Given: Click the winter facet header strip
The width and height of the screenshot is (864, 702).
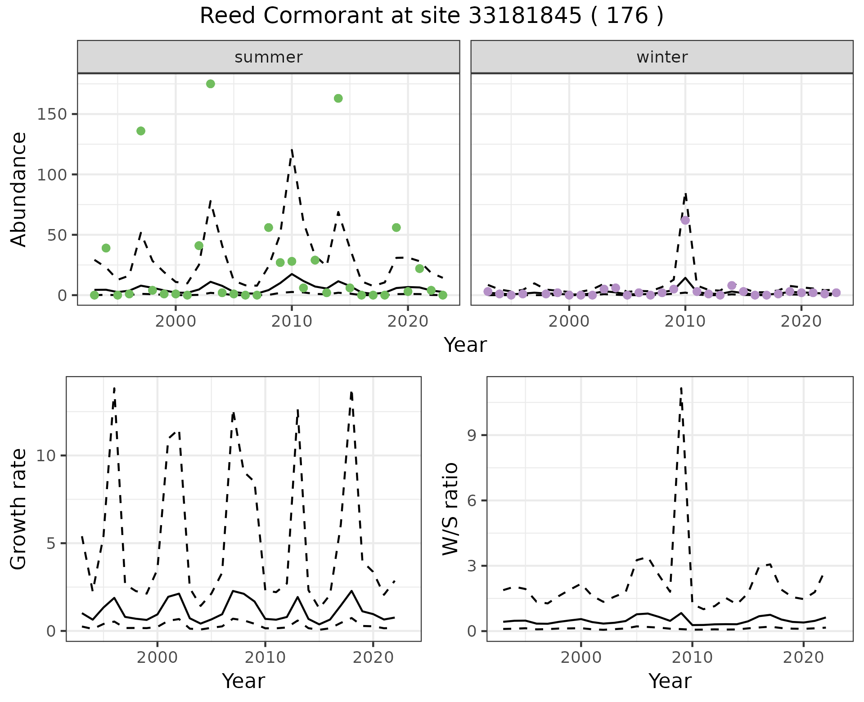Looking at the screenshot, I should pos(661,57).
